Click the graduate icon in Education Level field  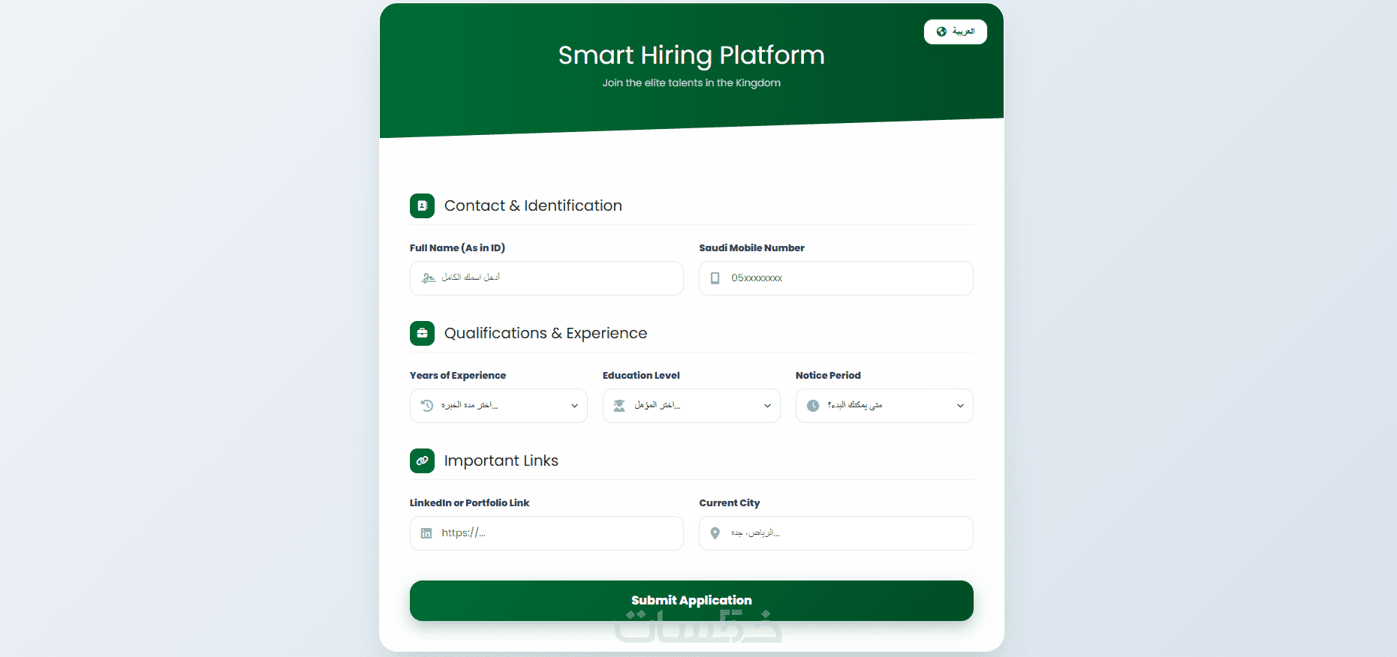click(619, 406)
